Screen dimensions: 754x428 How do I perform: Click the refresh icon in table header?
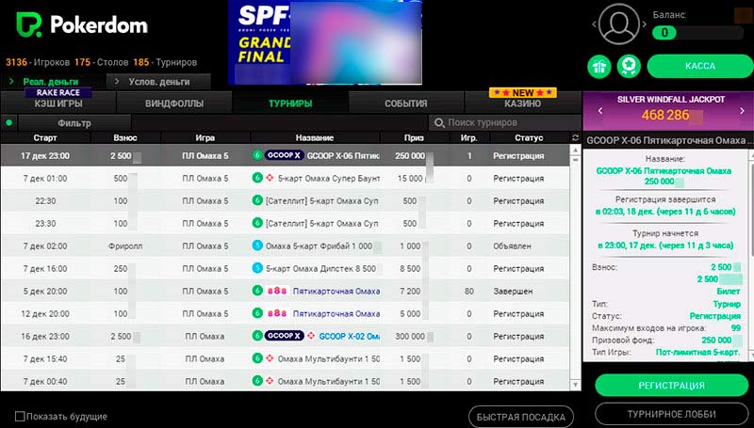click(575, 137)
